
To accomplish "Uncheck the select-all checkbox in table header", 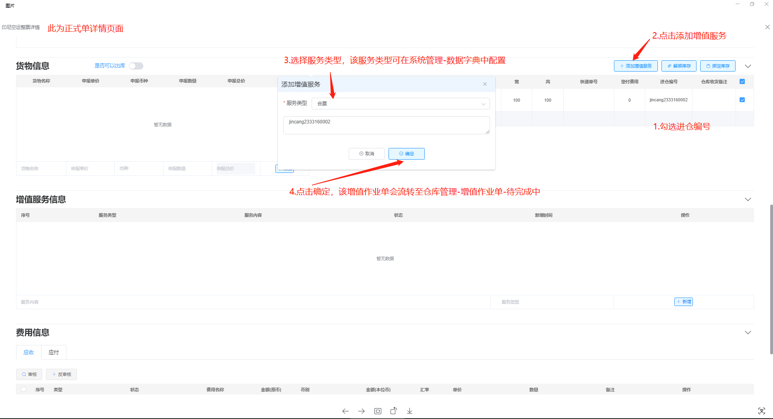I will 742,82.
